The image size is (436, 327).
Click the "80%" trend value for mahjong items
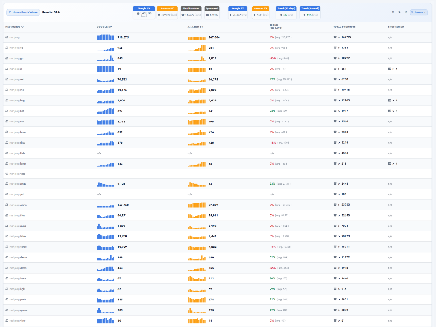pyautogui.click(x=272, y=278)
